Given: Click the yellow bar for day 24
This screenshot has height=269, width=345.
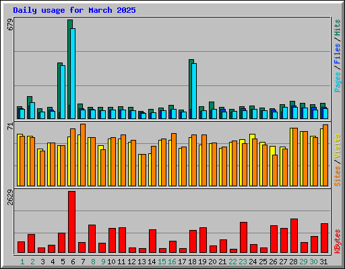Looking at the screenshot, I should tap(251, 160).
